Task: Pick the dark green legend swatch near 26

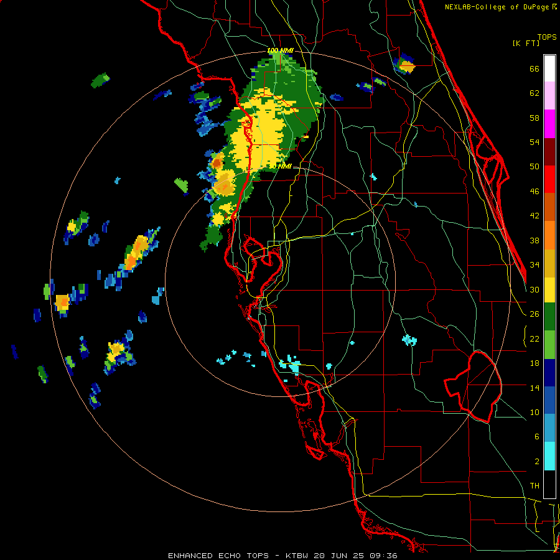Action: click(x=549, y=317)
